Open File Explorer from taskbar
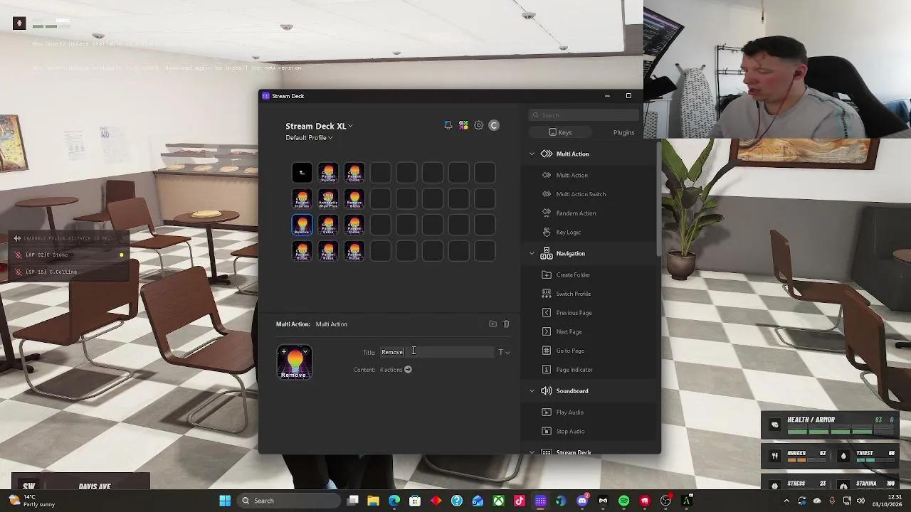911x512 pixels. 374,501
